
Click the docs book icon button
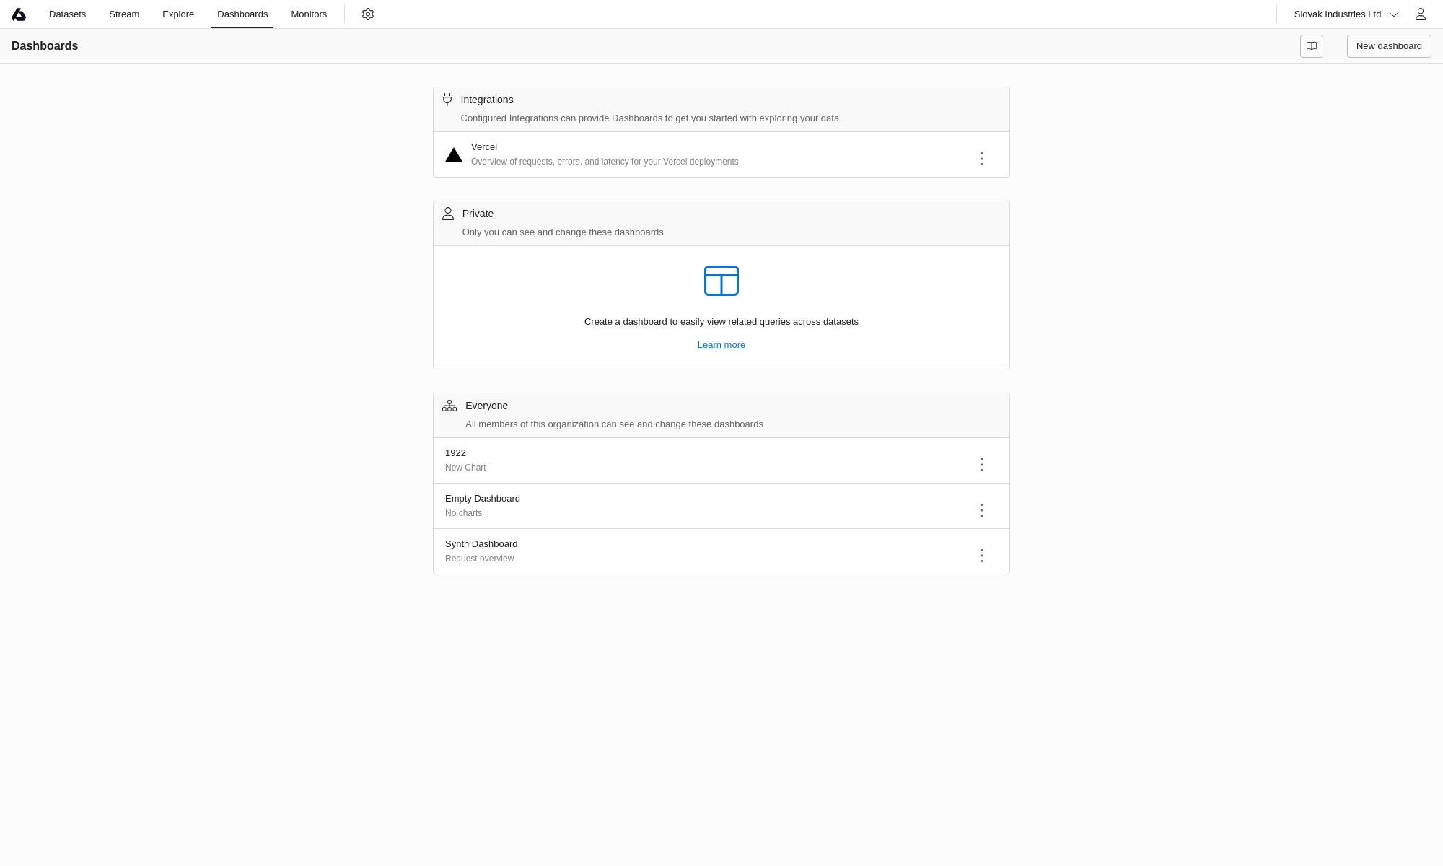[1311, 46]
